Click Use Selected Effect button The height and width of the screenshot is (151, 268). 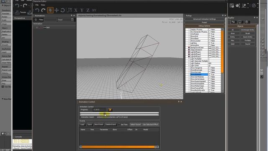coord(150,125)
